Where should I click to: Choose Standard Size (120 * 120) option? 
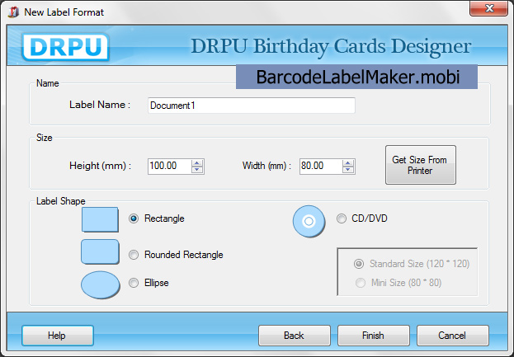click(x=359, y=264)
